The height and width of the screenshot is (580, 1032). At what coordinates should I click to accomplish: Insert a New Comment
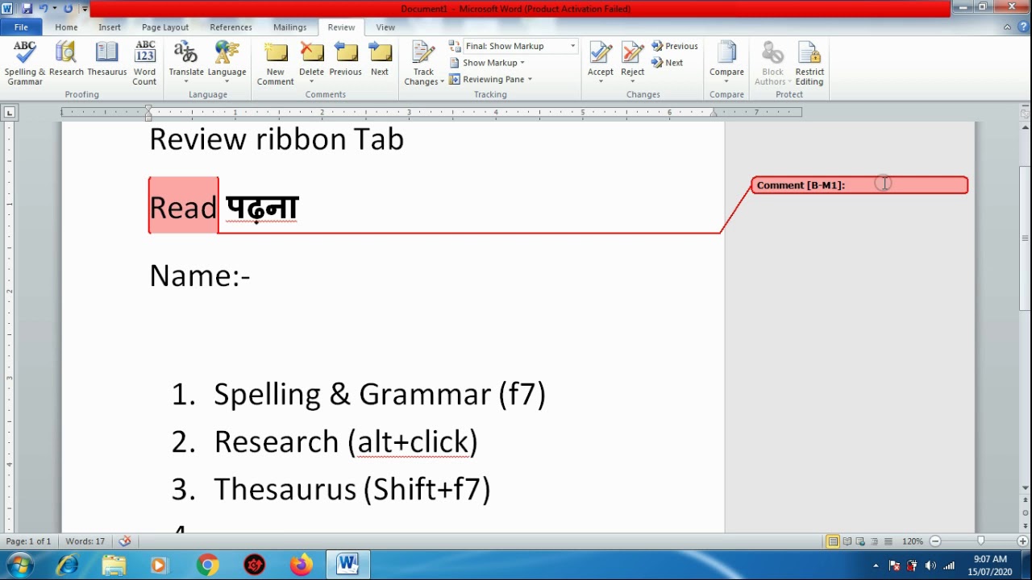[276, 63]
